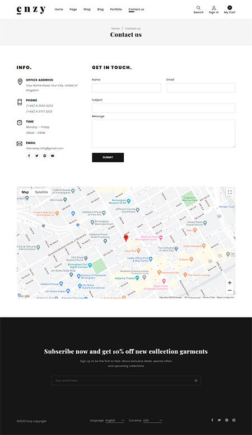
Task: Click the red map location marker
Action: [x=126, y=238]
